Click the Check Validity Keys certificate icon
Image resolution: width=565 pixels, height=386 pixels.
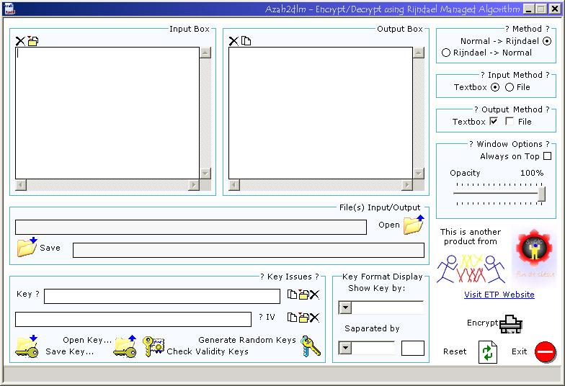154,346
